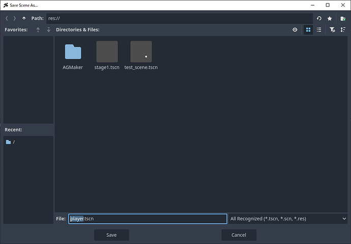351x244 pixels.
Task: Go back to previous folder
Action: (7, 18)
